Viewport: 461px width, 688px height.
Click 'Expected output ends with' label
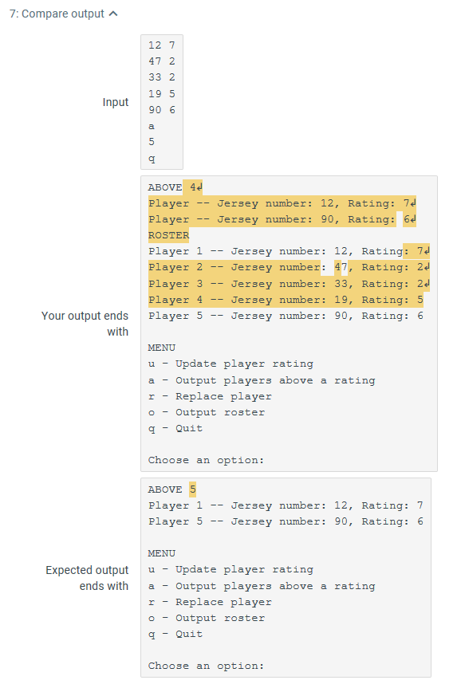pos(87,578)
